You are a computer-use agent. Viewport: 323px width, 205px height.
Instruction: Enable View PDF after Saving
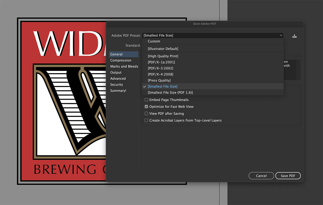(146, 113)
